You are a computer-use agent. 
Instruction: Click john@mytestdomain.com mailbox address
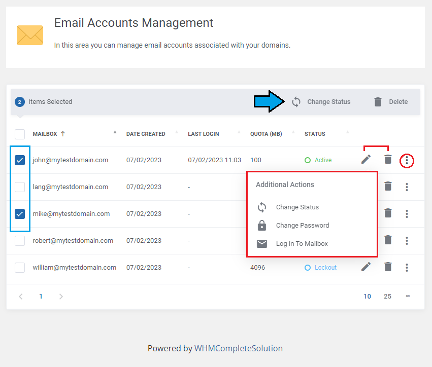(x=70, y=160)
